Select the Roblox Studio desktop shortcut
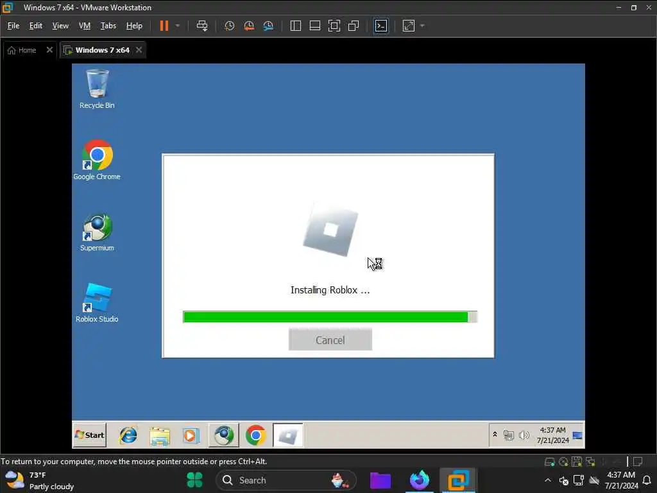Image resolution: width=657 pixels, height=493 pixels. click(x=98, y=303)
